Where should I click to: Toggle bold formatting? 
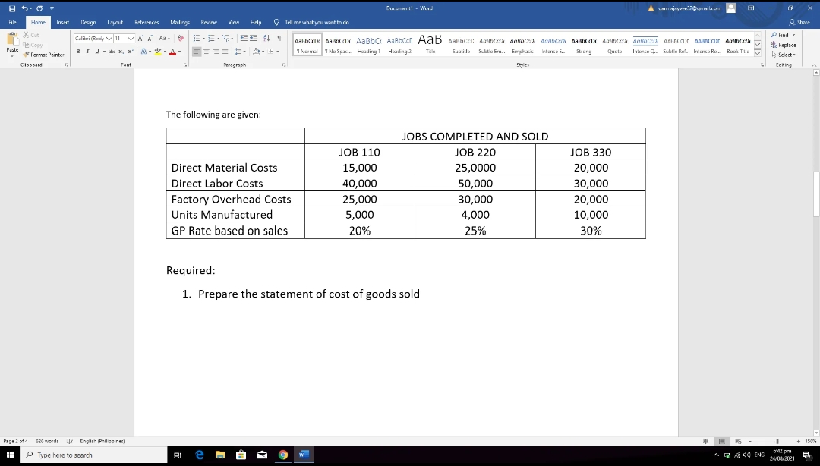(77, 51)
